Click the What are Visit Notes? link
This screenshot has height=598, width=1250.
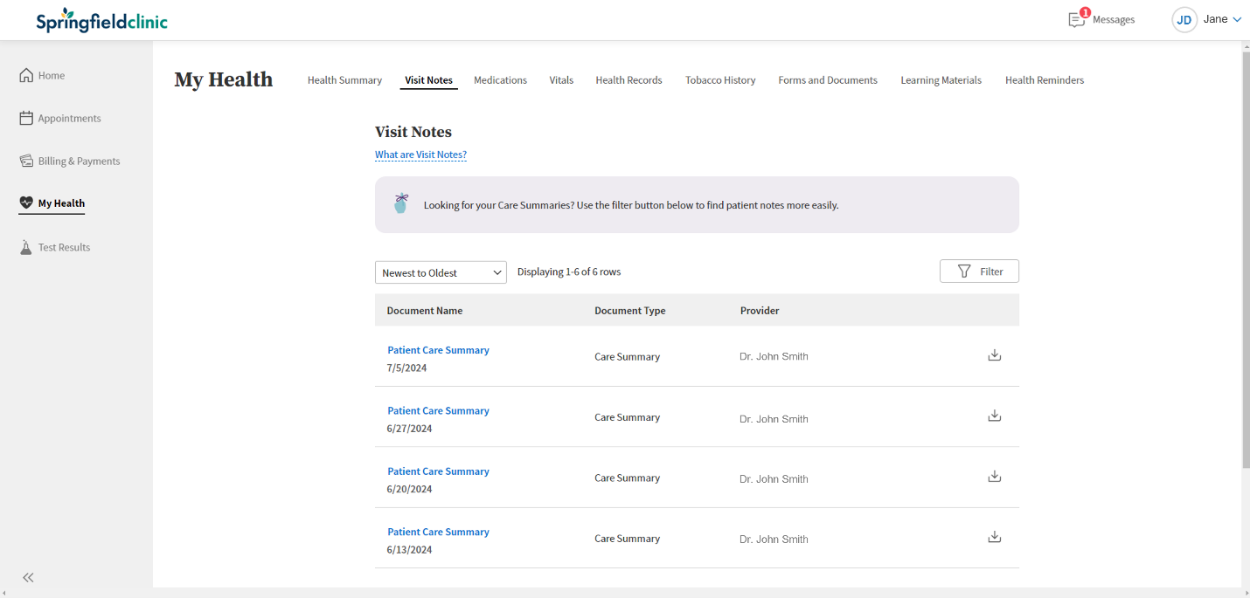420,155
